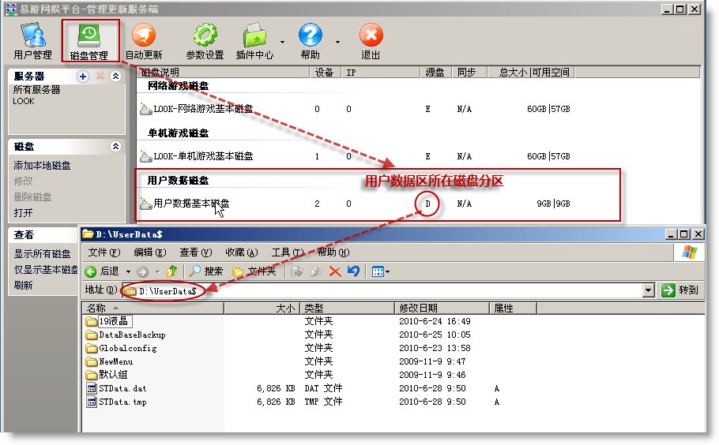Select LOOK-单机游戏基本磁盘 row
Screen dimensions: 719x445
(355, 156)
